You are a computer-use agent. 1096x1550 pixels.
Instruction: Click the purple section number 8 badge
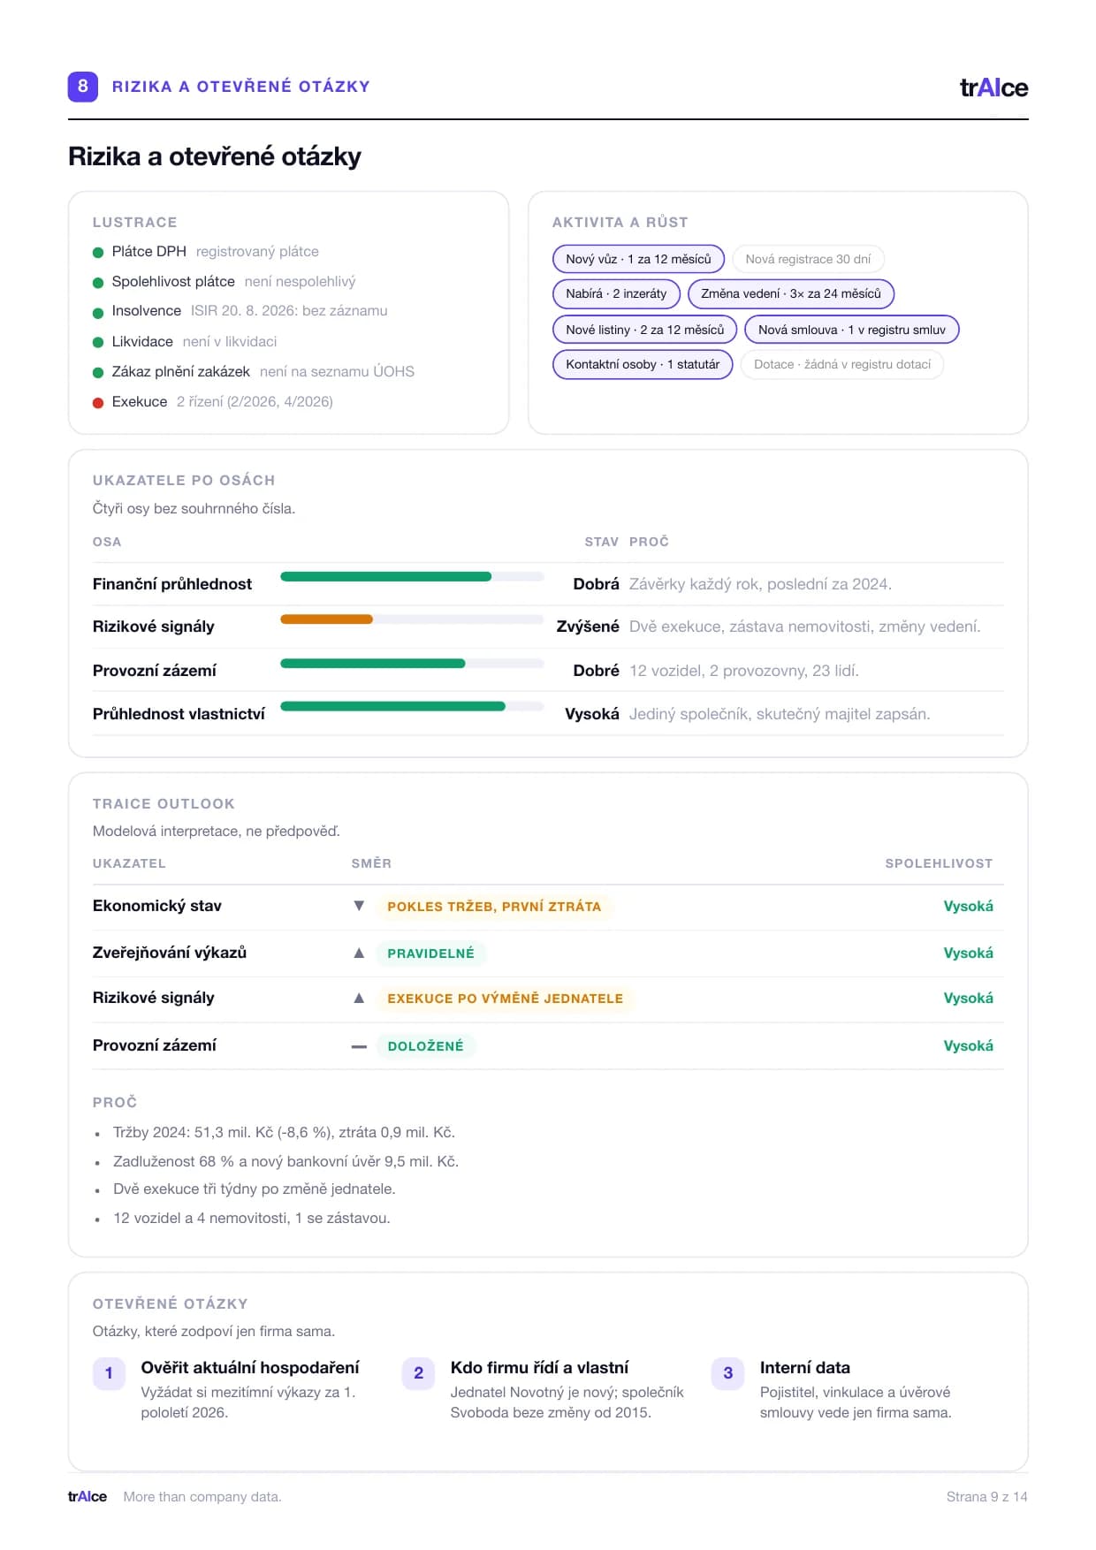tap(83, 87)
